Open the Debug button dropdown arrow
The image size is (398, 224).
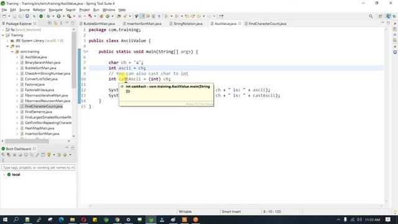point(53,16)
